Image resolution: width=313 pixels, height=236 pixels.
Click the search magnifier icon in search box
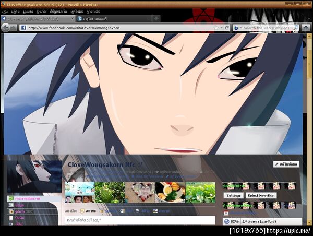[296, 28]
